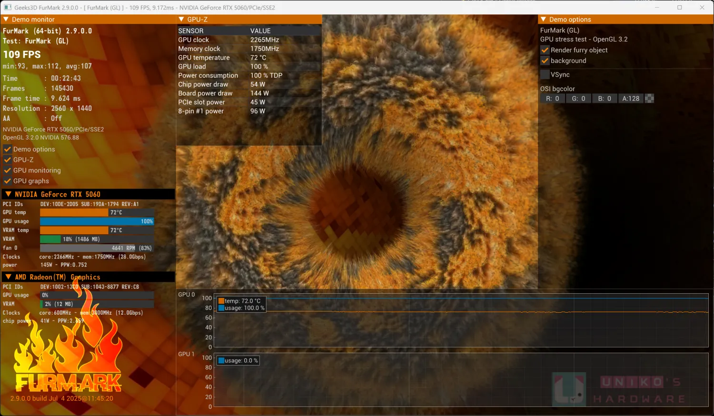Click the Resolution value "2560 x 1440"
Viewport: 714px width, 416px height.
pos(71,109)
